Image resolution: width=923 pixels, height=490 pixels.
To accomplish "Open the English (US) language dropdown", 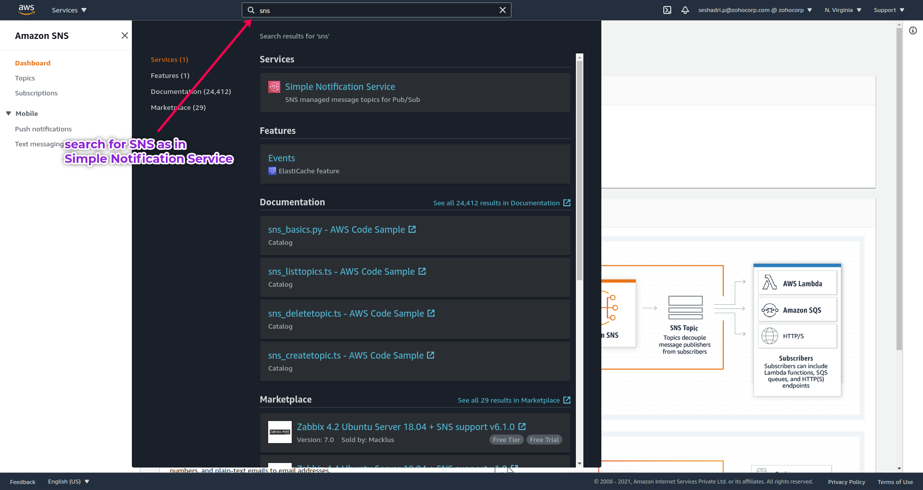I will click(68, 482).
